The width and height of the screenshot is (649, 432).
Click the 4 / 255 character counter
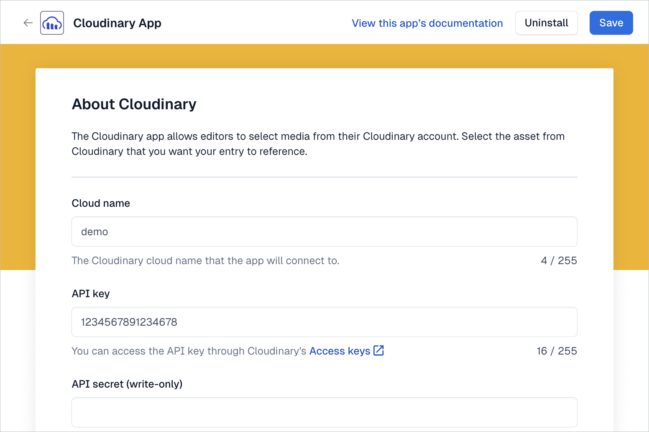coord(559,260)
